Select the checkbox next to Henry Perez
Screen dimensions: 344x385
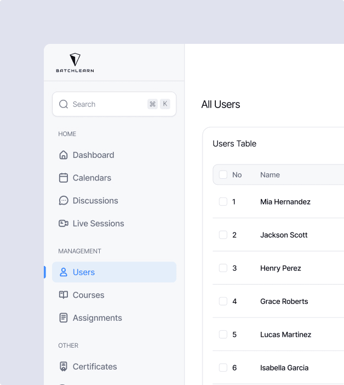(x=223, y=268)
